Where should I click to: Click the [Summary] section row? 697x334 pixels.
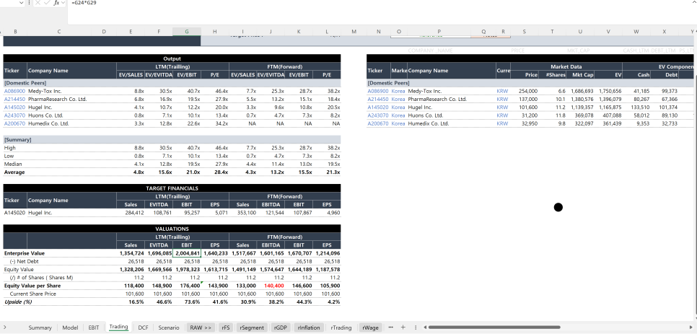[x=172, y=139]
